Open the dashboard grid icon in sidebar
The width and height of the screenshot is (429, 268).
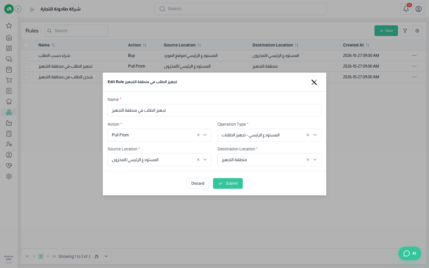point(9,48)
